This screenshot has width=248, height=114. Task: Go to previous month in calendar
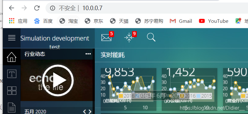pyautogui.click(x=84, y=111)
